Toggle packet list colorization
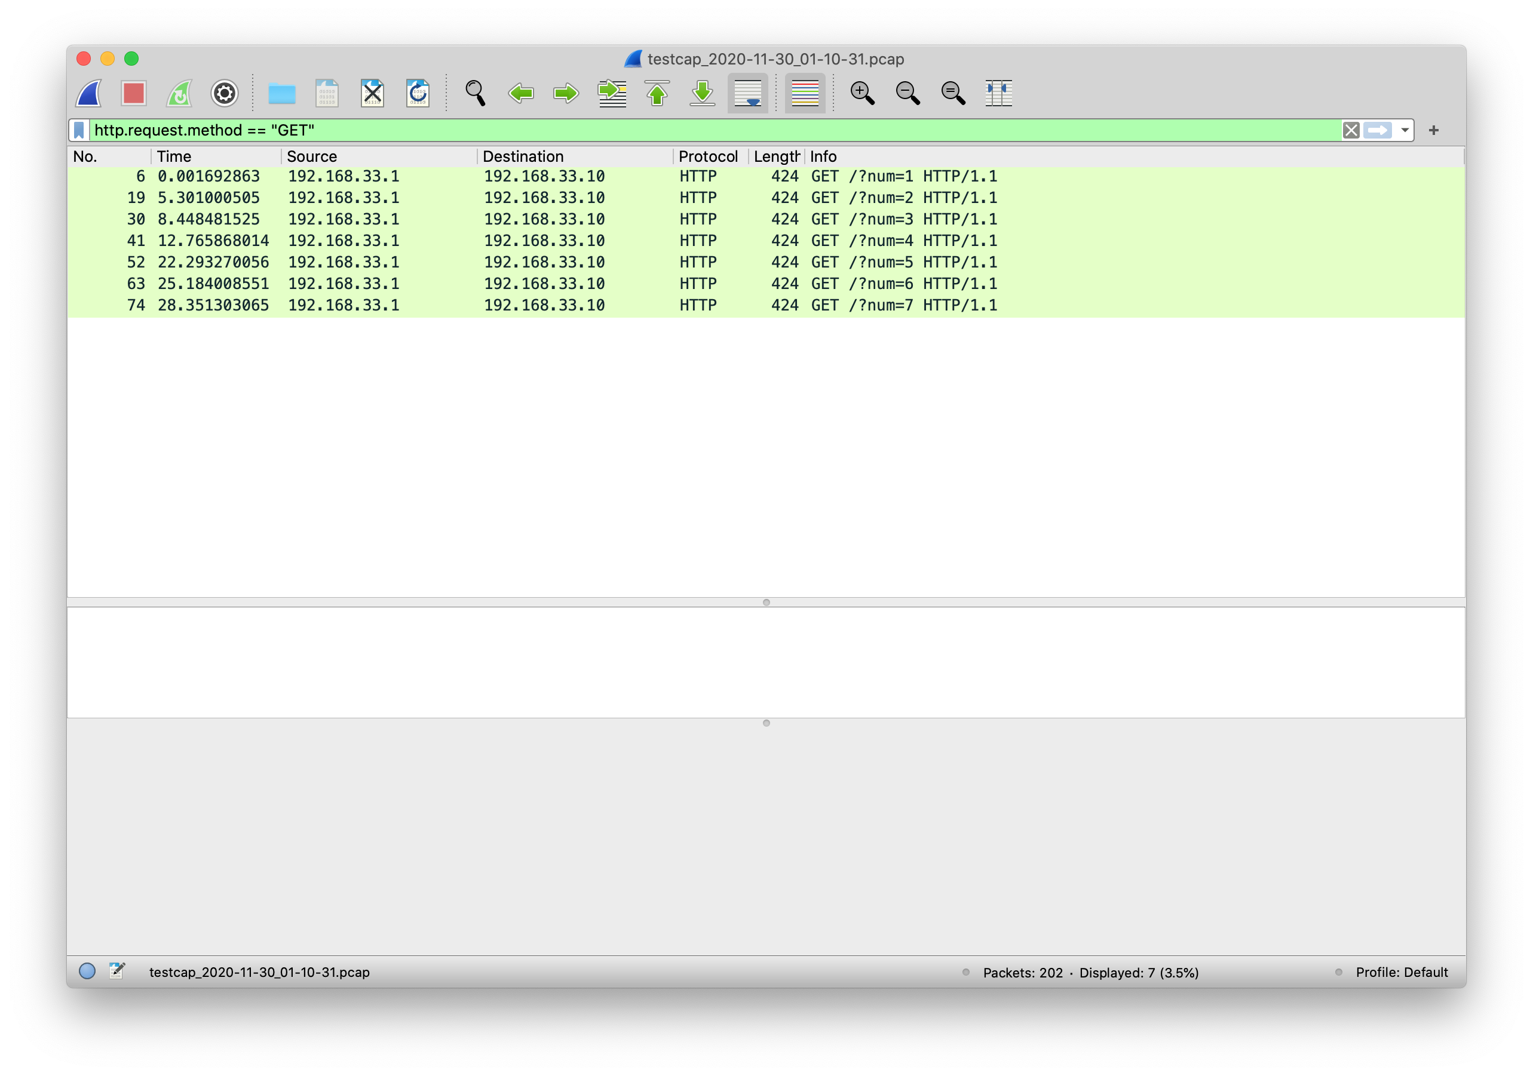 click(804, 93)
